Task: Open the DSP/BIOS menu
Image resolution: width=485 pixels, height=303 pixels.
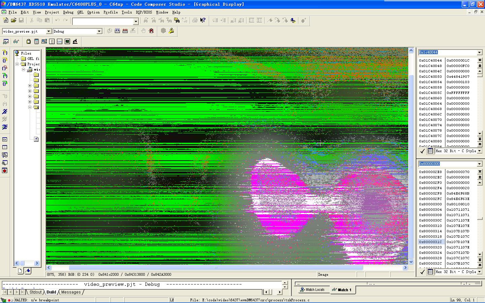Action: 144,12
